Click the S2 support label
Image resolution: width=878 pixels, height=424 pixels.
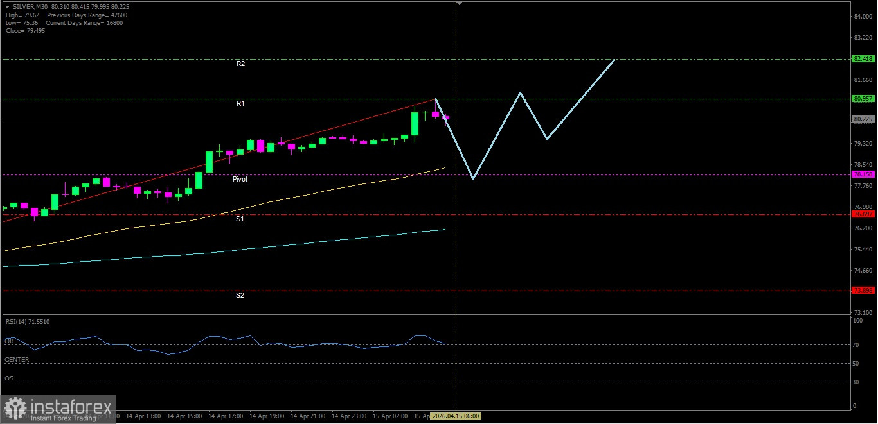coord(240,296)
